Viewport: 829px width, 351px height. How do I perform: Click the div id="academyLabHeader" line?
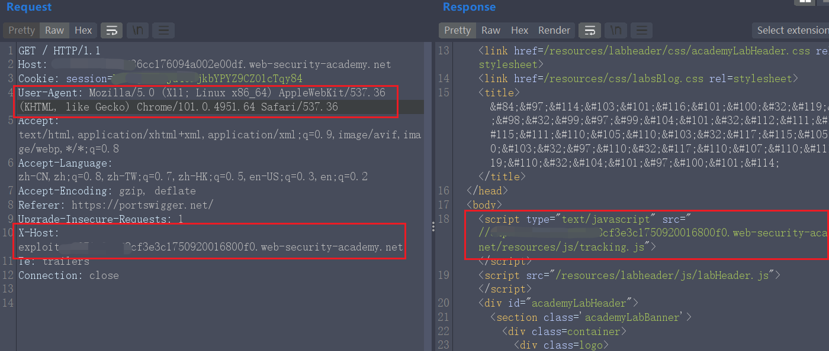click(558, 303)
